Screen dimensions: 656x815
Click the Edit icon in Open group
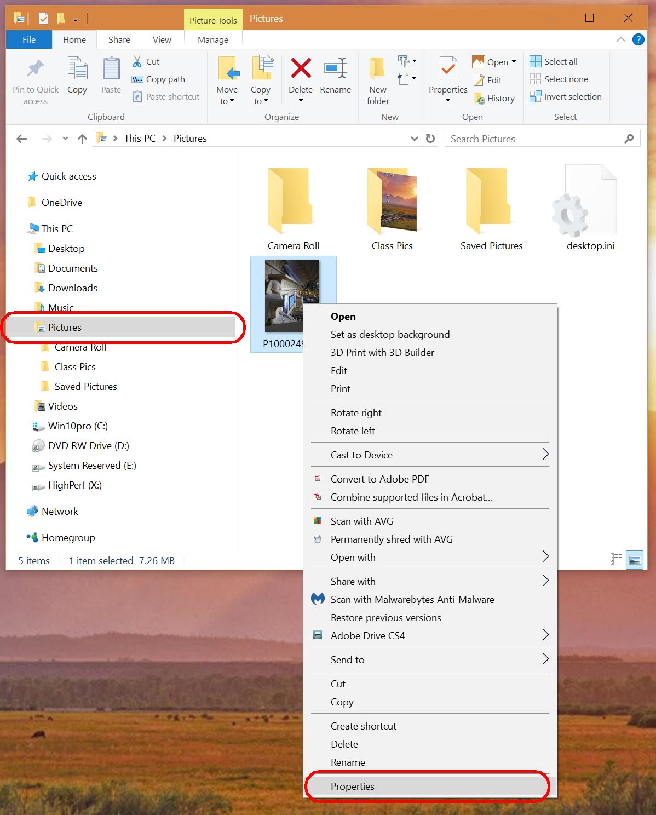(x=479, y=80)
